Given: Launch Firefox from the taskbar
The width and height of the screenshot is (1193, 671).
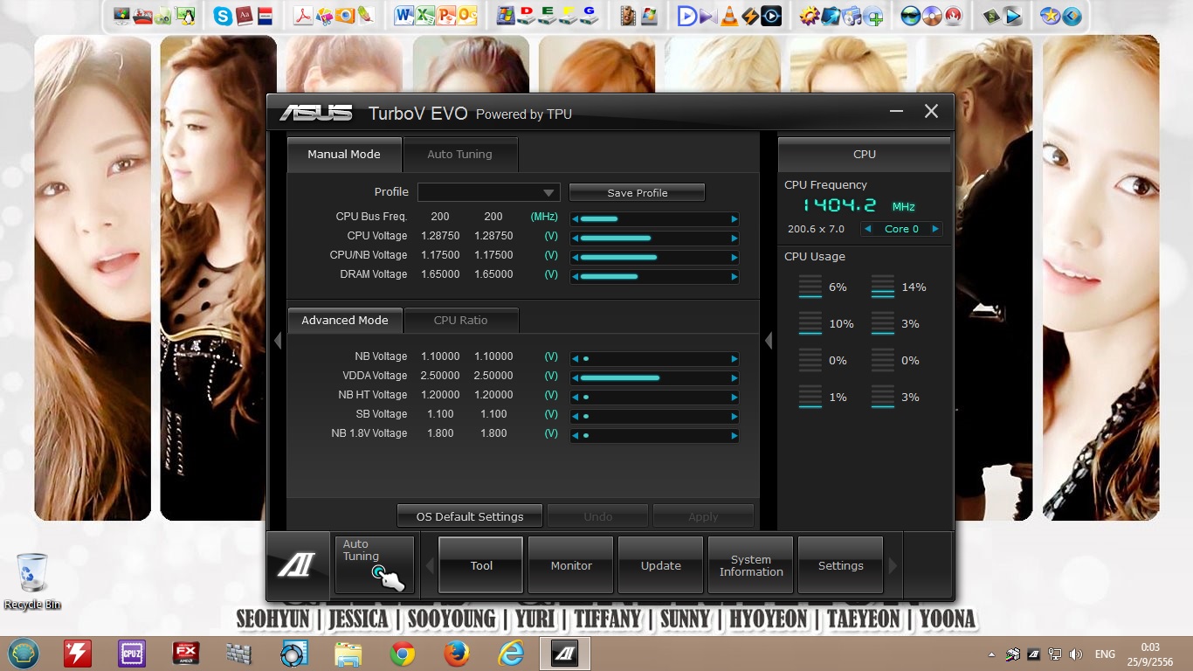Looking at the screenshot, I should pos(456,654).
